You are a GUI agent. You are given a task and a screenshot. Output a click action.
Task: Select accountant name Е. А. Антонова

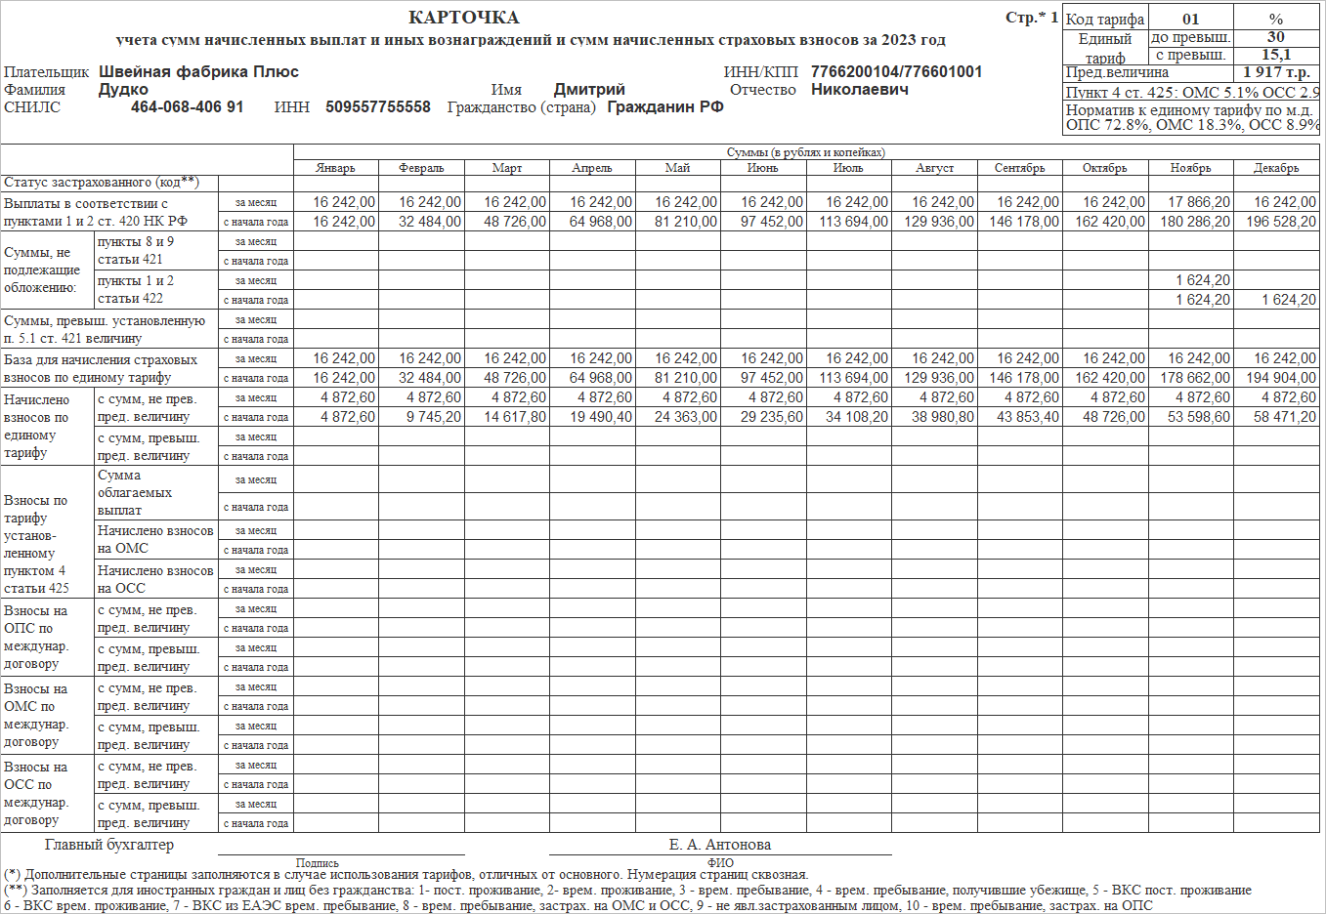(720, 845)
